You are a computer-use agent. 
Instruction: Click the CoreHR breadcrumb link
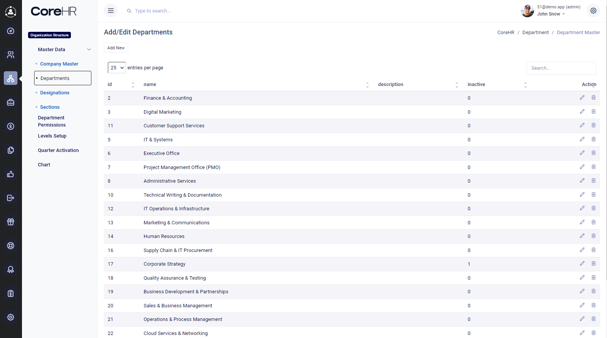[505, 33]
